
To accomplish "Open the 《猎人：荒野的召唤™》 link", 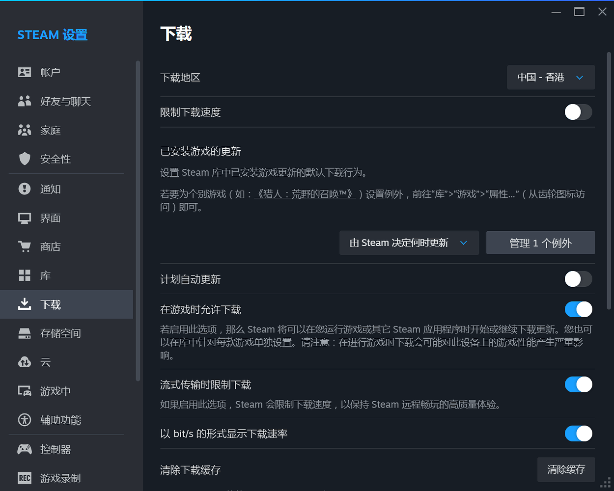I will pyautogui.click(x=305, y=194).
